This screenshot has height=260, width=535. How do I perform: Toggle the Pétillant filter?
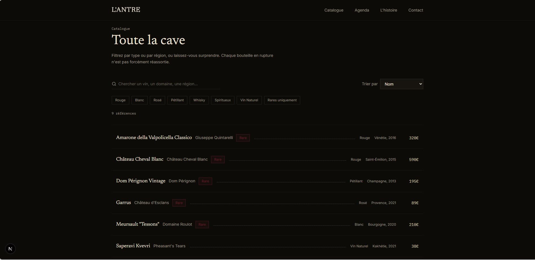tap(177, 100)
